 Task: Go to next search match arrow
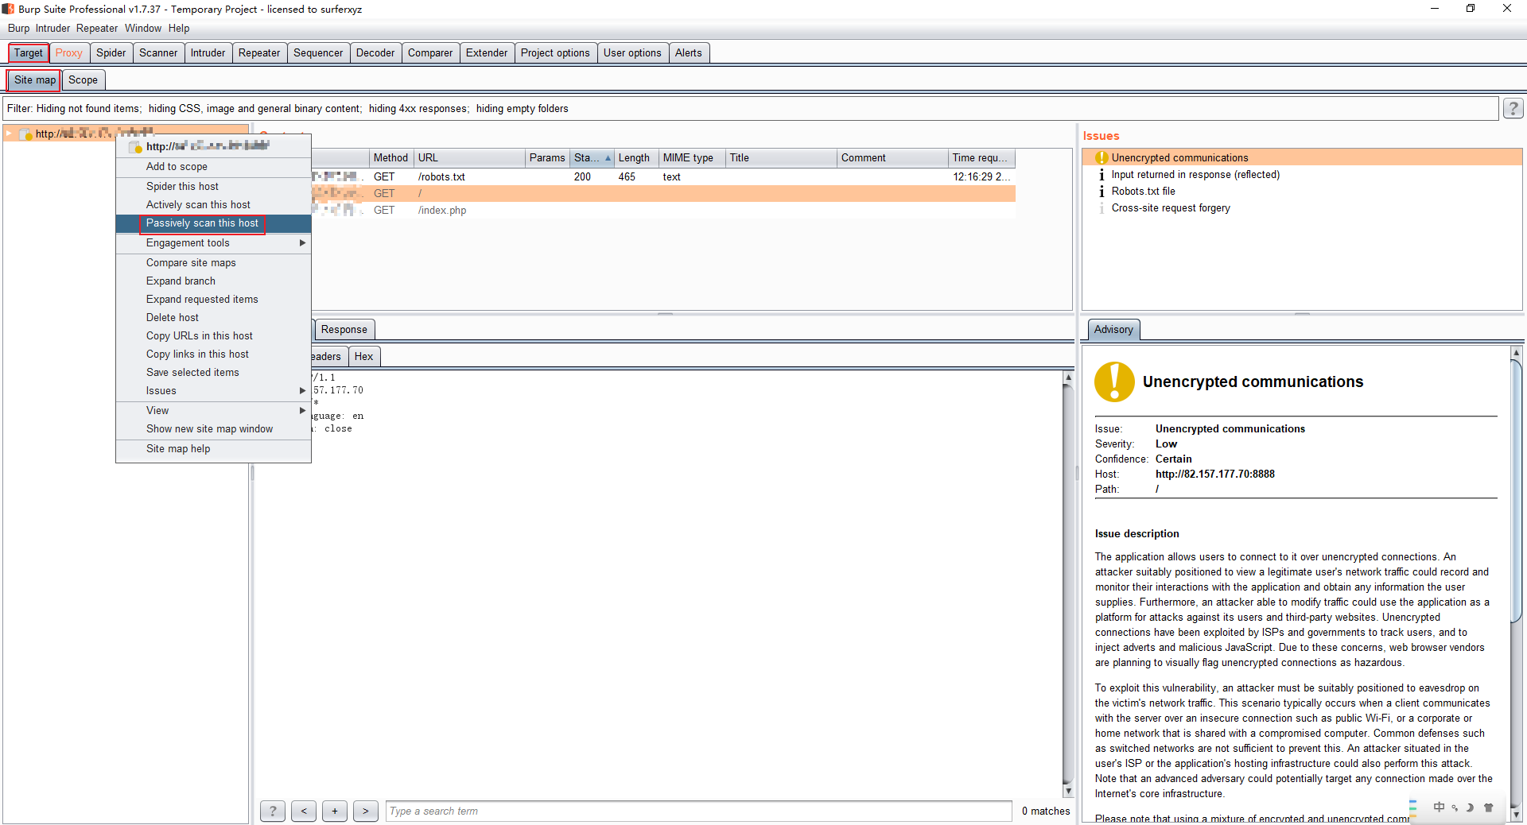(366, 811)
